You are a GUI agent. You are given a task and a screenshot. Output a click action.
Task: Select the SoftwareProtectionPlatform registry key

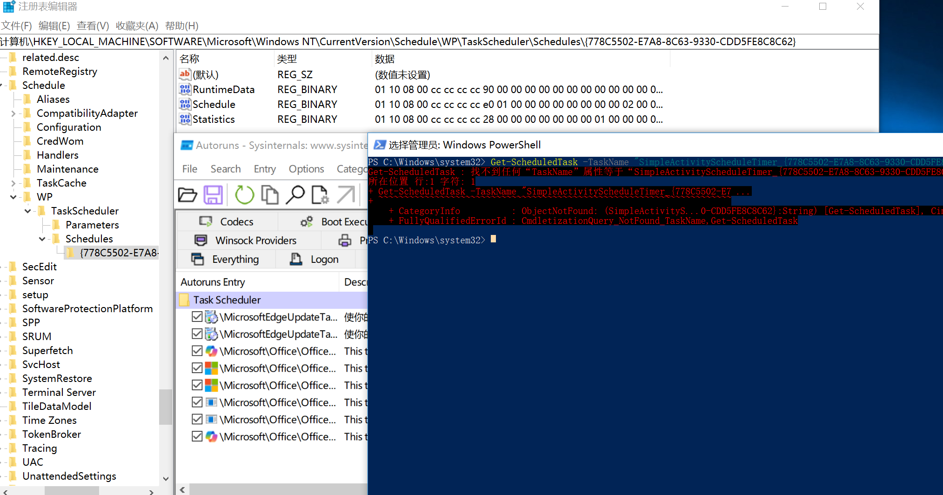[x=87, y=309]
